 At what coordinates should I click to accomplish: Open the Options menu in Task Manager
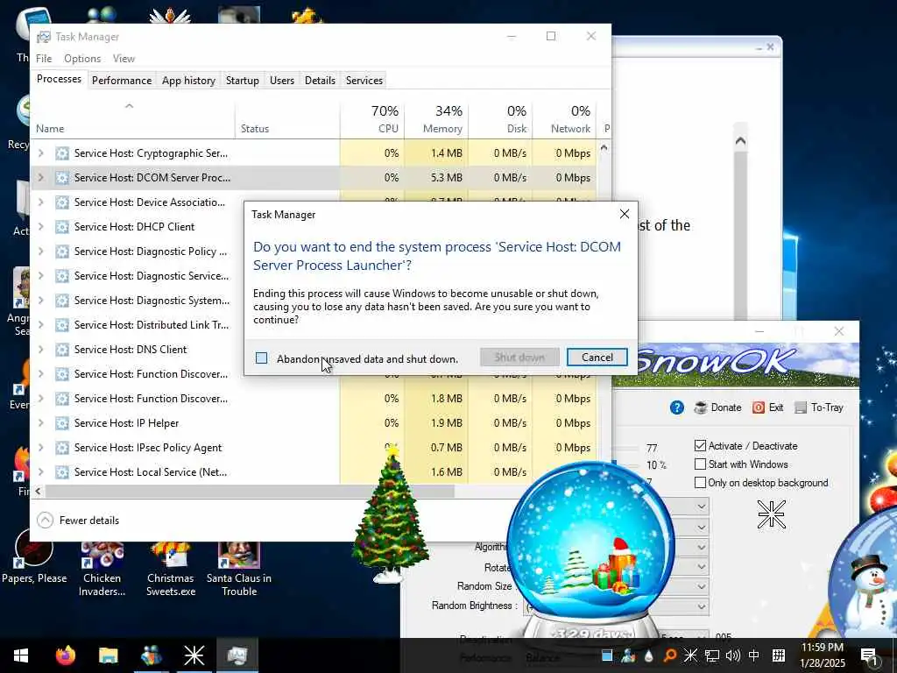tap(82, 59)
